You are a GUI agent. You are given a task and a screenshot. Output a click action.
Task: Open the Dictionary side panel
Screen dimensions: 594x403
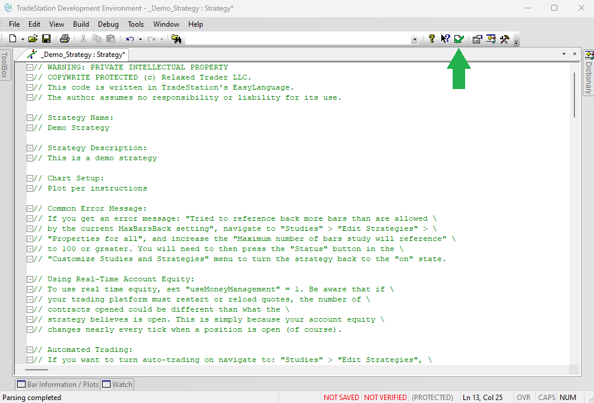pos(589,74)
